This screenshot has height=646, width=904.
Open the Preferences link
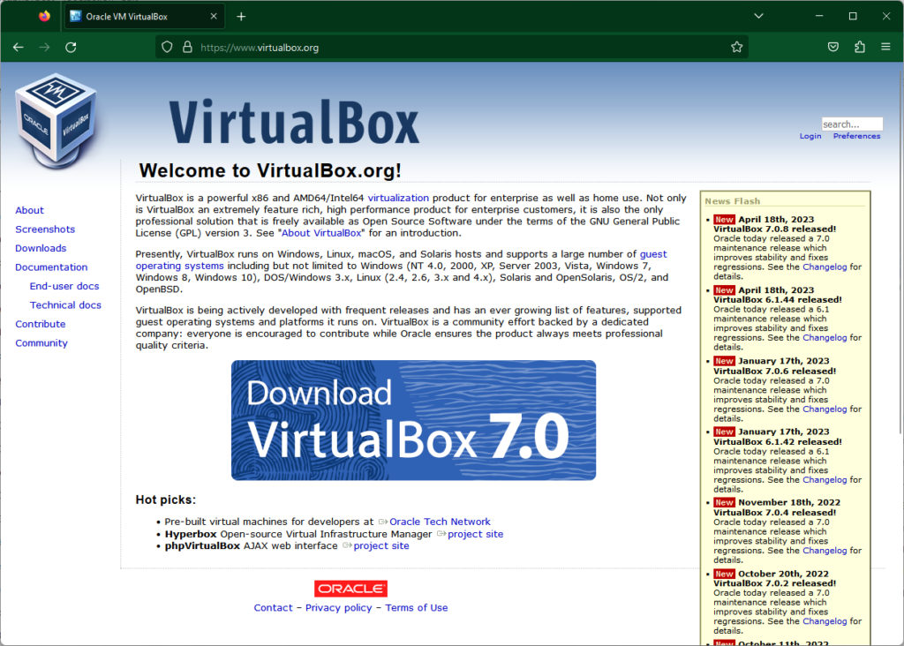coord(856,137)
